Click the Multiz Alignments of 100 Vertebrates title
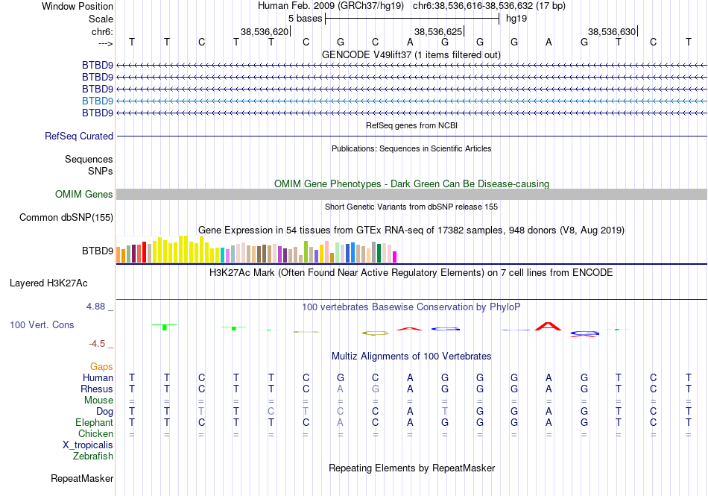 coord(411,356)
